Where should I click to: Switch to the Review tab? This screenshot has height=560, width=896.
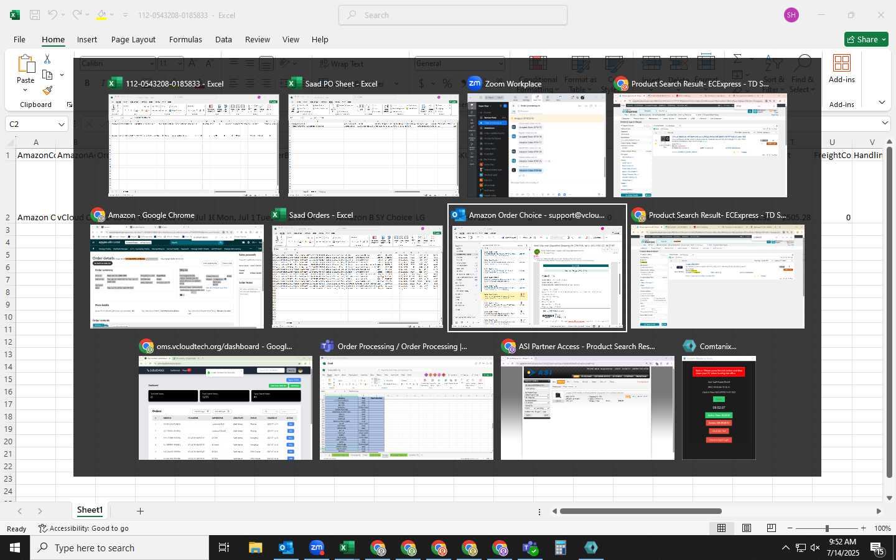click(x=257, y=39)
